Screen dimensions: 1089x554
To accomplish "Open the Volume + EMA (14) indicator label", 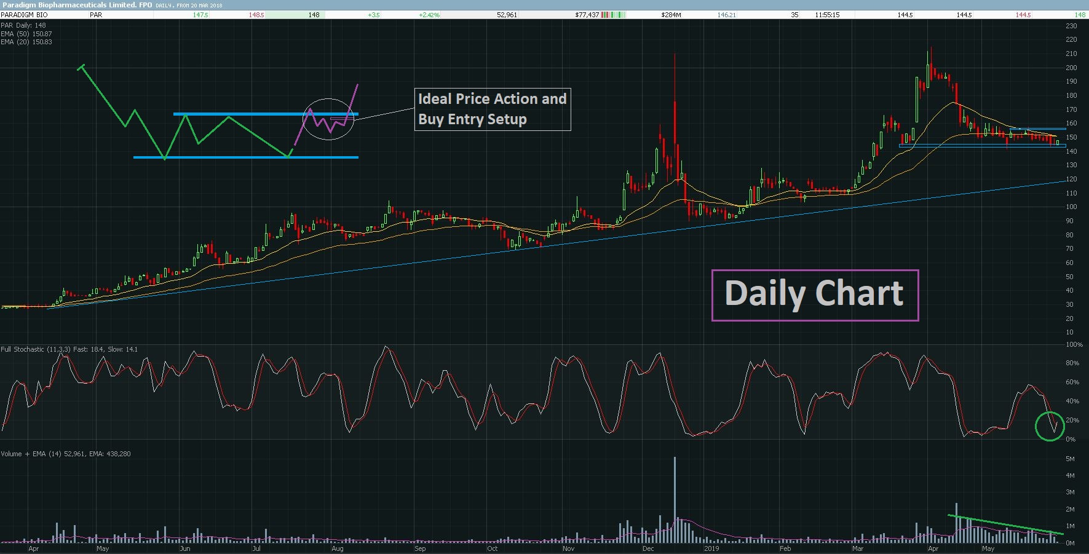I will pyautogui.click(x=66, y=454).
